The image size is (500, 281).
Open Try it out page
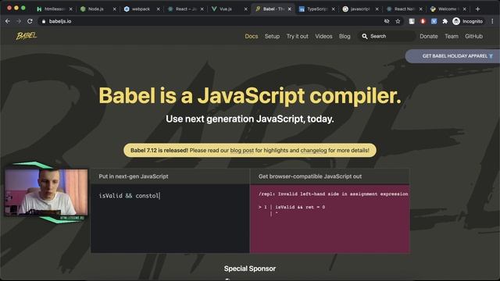pyautogui.click(x=297, y=37)
